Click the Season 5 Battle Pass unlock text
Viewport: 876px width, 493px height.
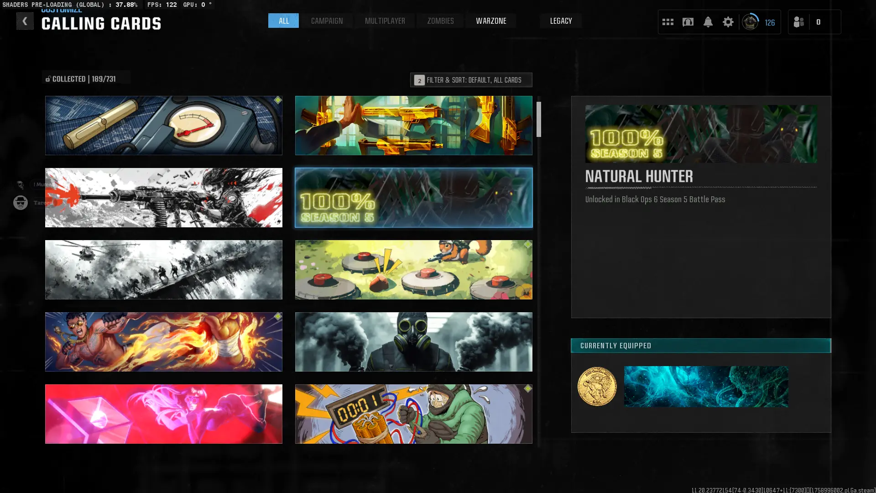[655, 199]
